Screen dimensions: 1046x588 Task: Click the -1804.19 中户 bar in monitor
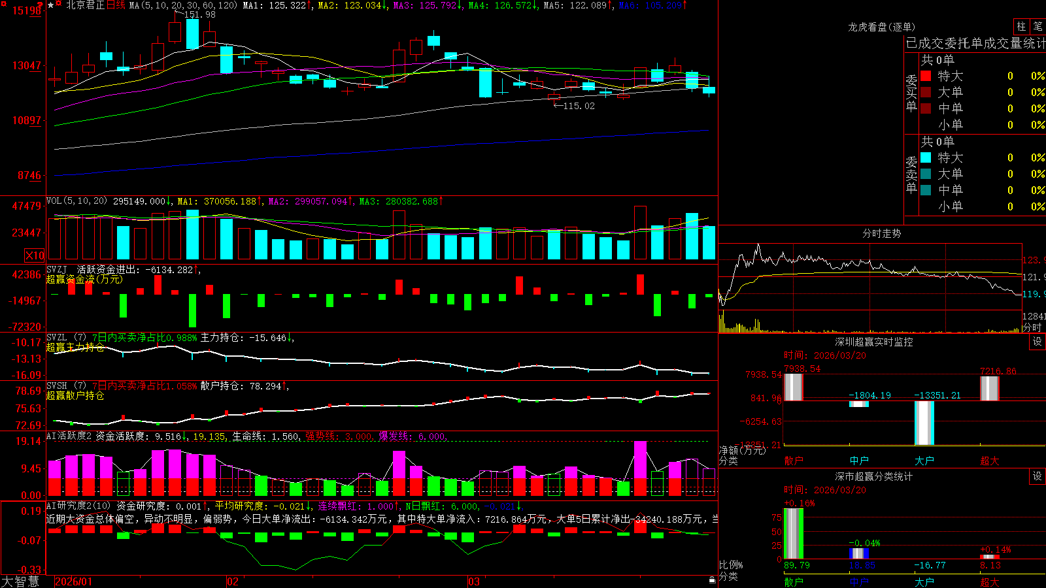[x=859, y=404]
